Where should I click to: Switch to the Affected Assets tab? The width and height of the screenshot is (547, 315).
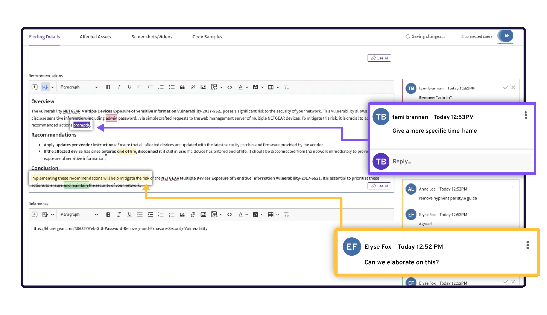95,37
